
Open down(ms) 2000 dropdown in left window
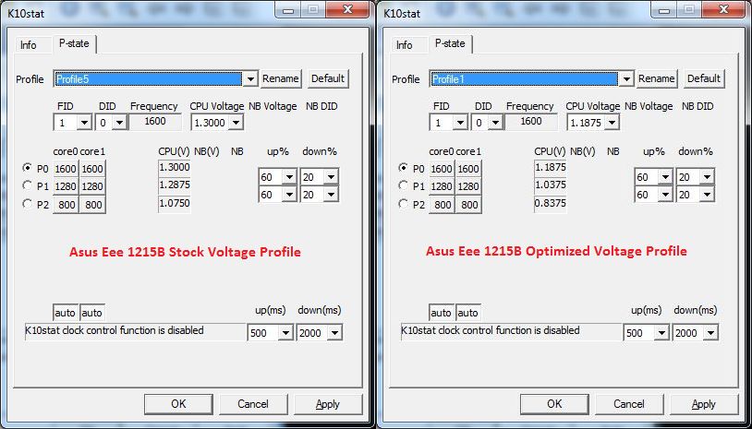click(334, 333)
